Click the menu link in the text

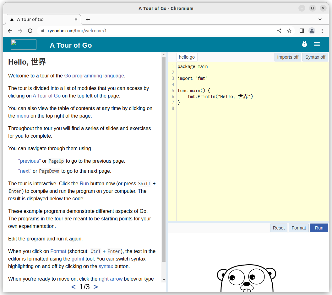tap(23, 116)
